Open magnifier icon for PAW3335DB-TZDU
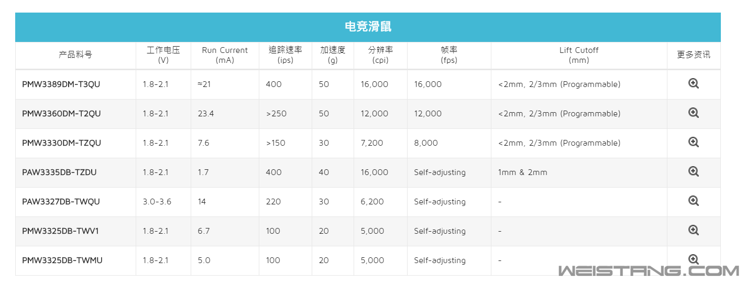The height and width of the screenshot is (283, 746). [694, 171]
